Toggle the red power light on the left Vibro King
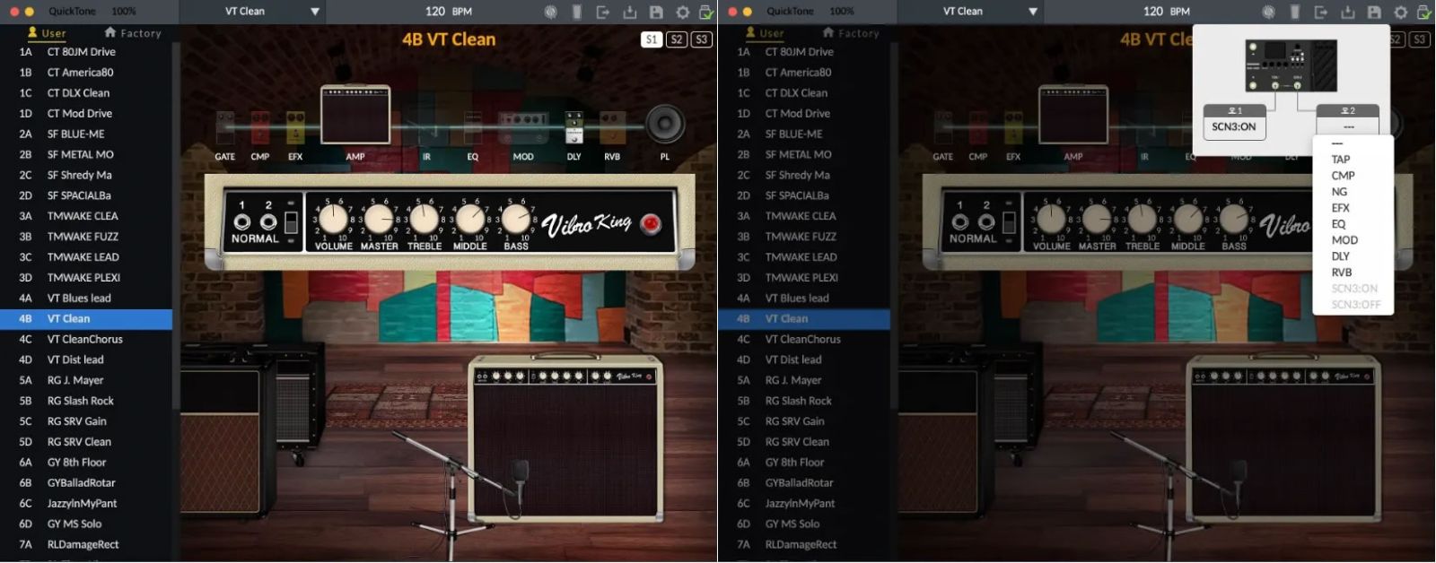 [x=651, y=223]
